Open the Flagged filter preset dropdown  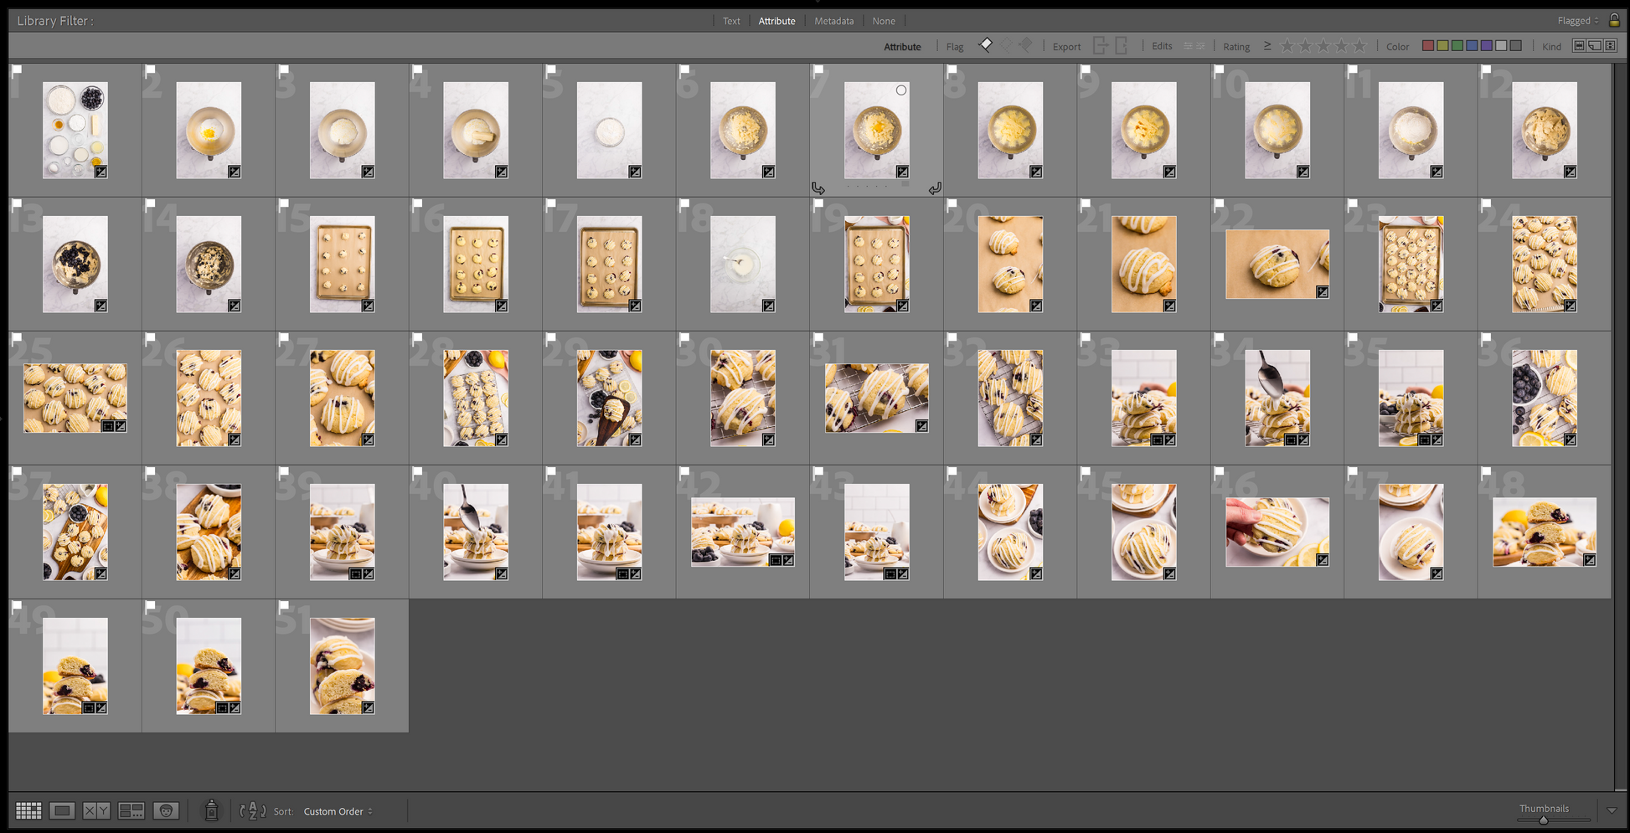click(x=1578, y=21)
